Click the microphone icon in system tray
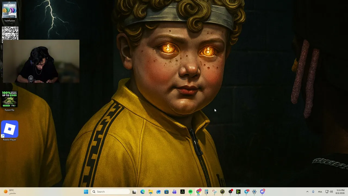Screen dimensions: 348x196 click(313, 192)
